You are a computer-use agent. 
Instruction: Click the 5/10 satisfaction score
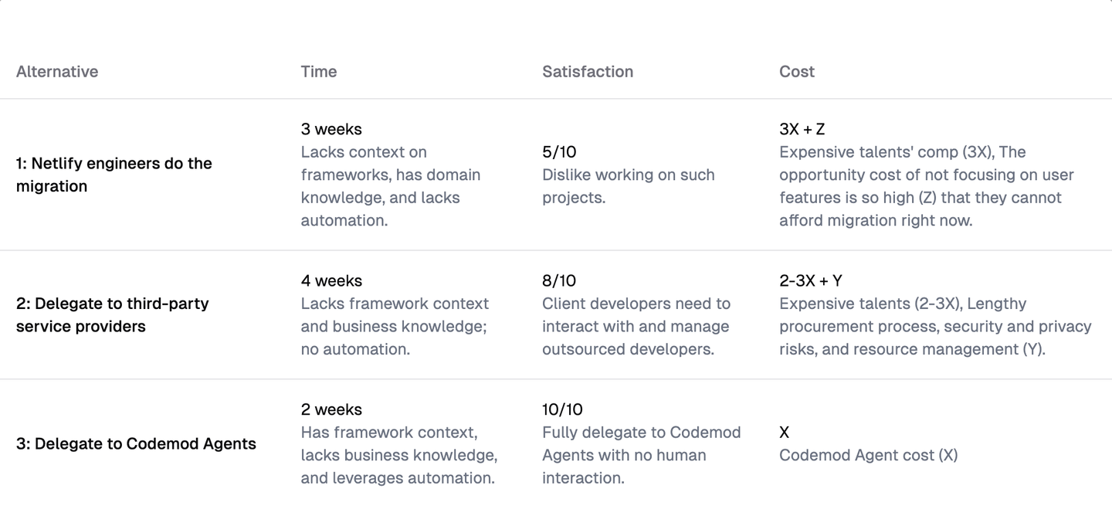coord(559,152)
